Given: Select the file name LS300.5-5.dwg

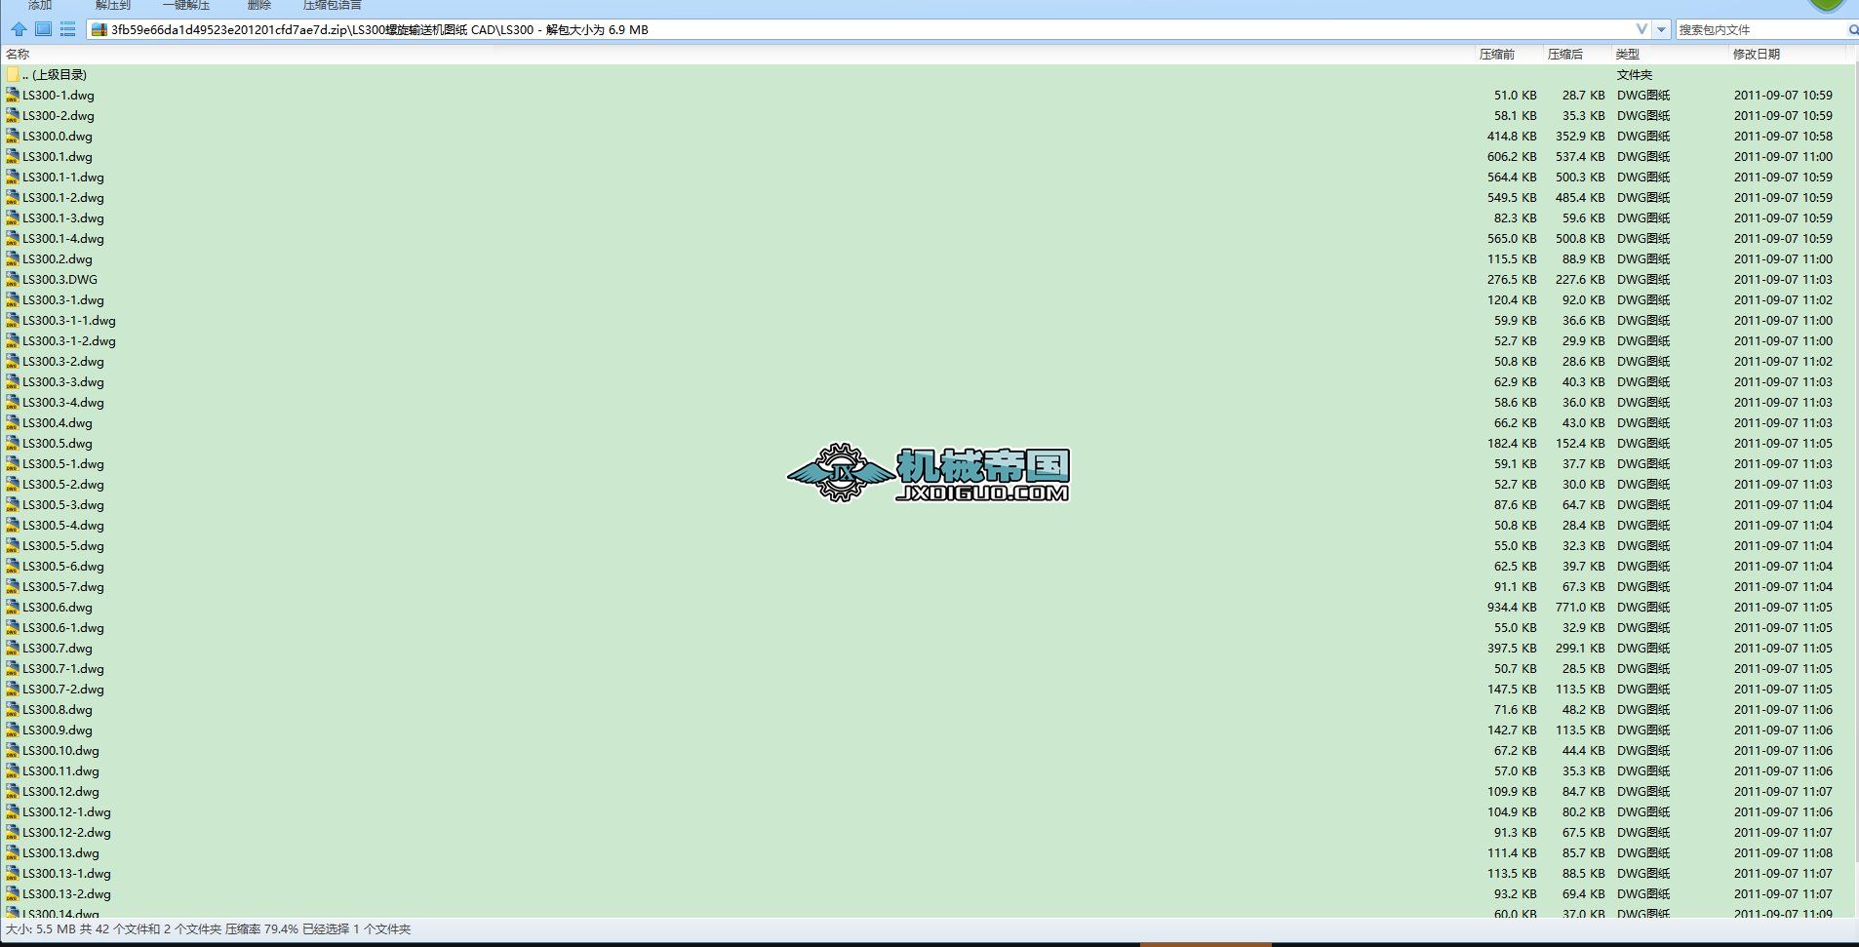Looking at the screenshot, I should pyautogui.click(x=63, y=546).
